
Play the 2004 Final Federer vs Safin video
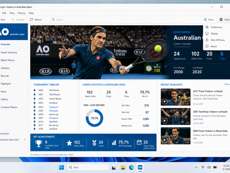pos(164,140)
